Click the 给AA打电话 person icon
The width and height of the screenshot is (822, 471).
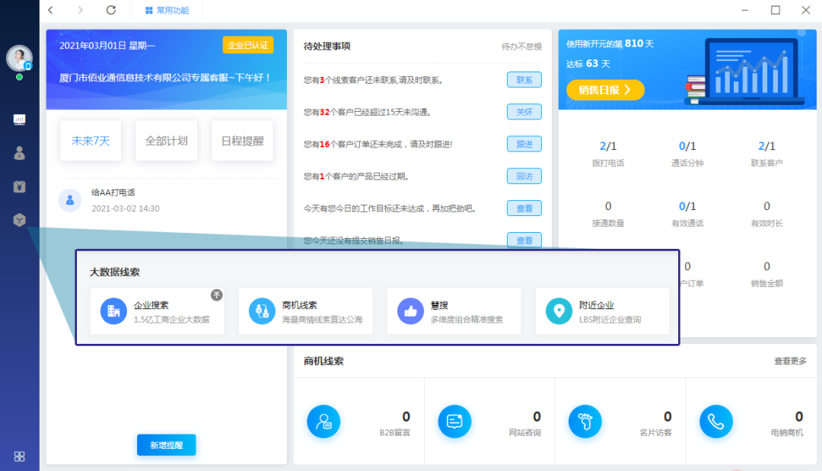[70, 200]
